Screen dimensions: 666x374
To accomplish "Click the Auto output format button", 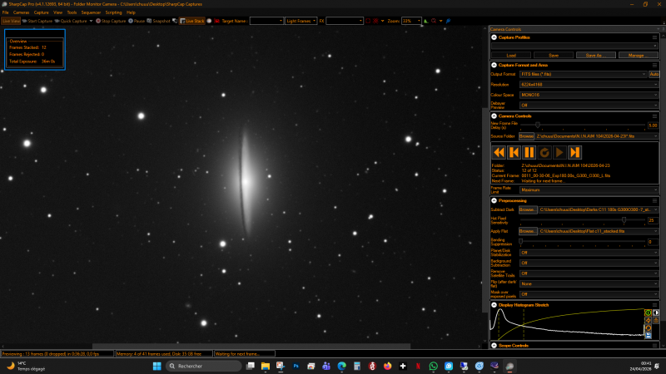I will click(654, 74).
